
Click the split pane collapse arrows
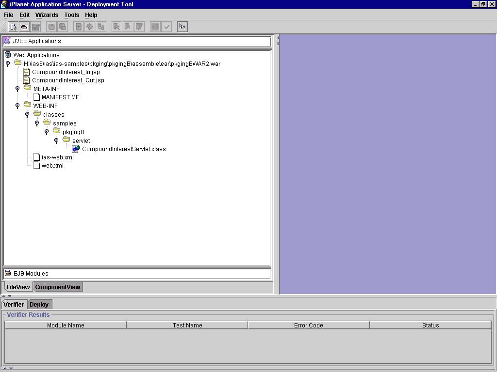(x=278, y=40)
